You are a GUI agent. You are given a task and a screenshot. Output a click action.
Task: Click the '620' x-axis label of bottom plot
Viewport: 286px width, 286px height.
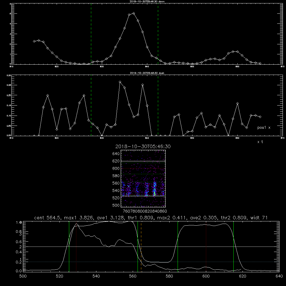243,276
